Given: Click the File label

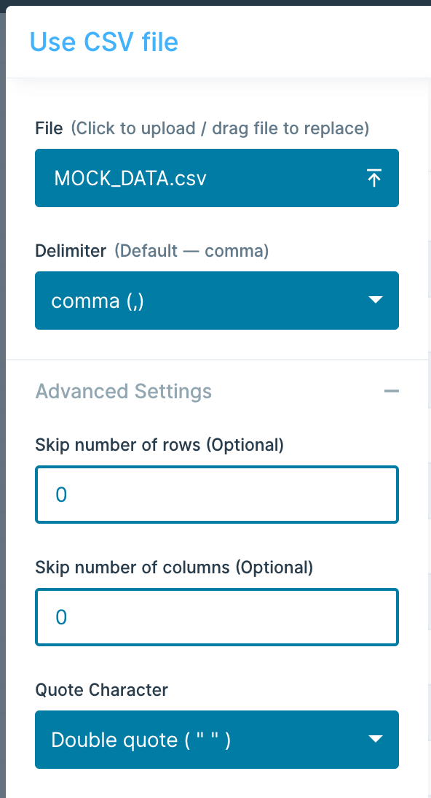Looking at the screenshot, I should click(x=49, y=128).
